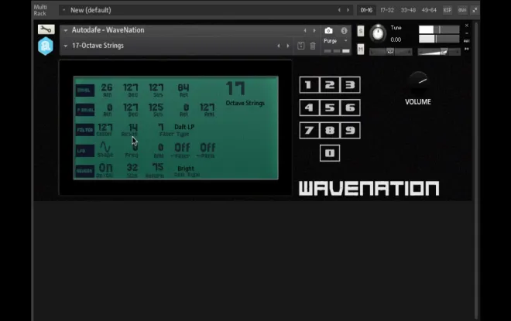Take a snapshot with the camera icon
511x321 pixels.
pyautogui.click(x=328, y=31)
